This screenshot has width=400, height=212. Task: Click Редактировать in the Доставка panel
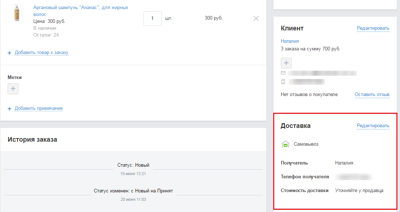click(373, 126)
